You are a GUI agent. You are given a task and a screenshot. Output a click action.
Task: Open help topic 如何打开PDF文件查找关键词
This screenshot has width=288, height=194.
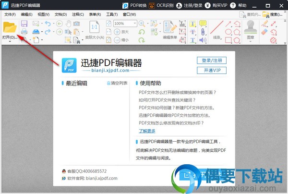[x=167, y=100]
